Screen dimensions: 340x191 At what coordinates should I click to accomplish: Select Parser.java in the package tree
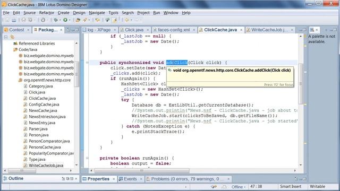pyautogui.click(x=38, y=129)
